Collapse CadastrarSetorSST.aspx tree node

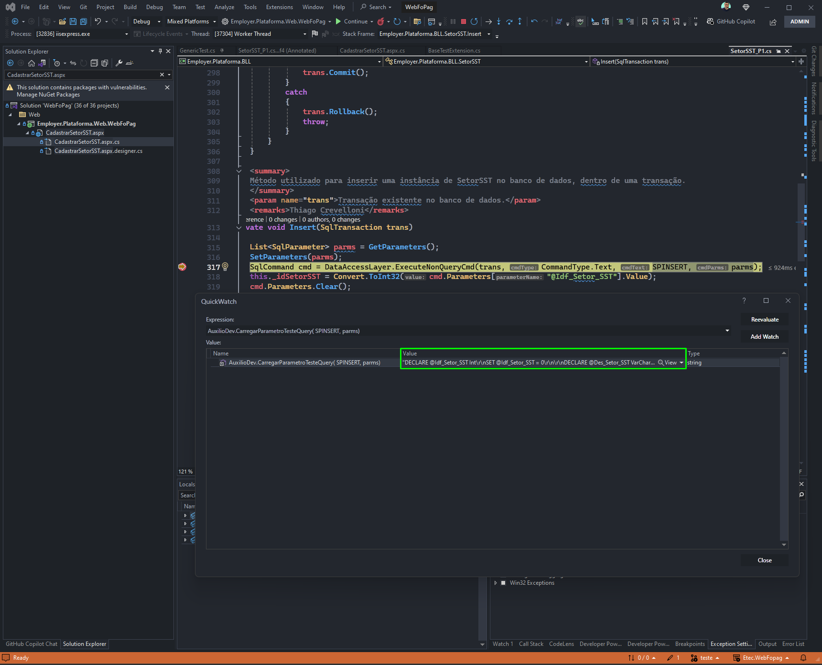point(27,133)
